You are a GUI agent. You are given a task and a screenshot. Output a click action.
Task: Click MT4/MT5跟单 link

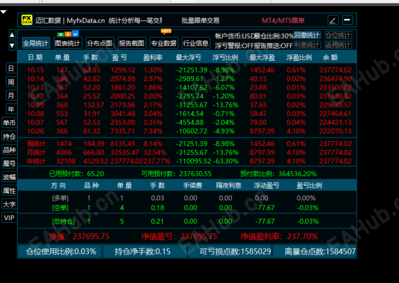283,20
